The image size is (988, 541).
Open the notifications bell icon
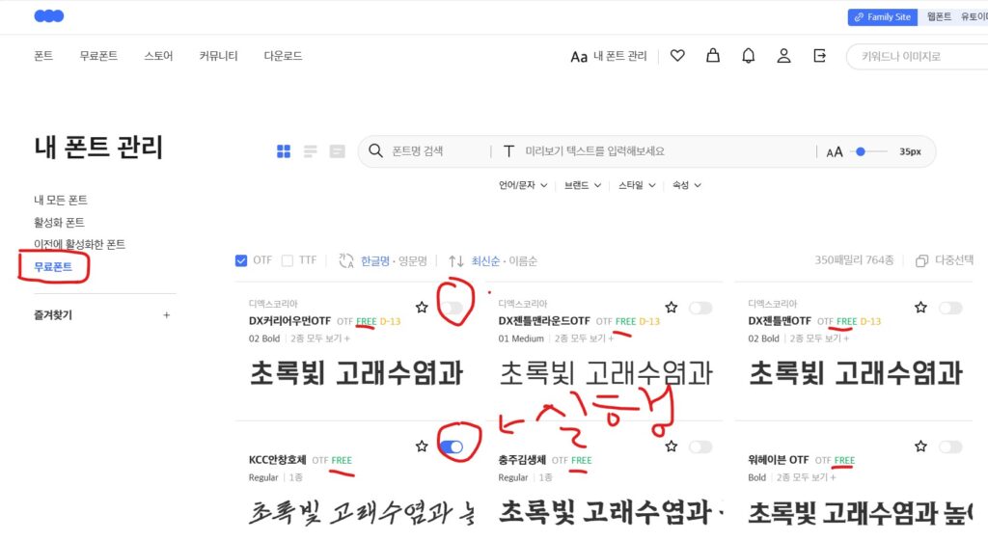tap(748, 55)
